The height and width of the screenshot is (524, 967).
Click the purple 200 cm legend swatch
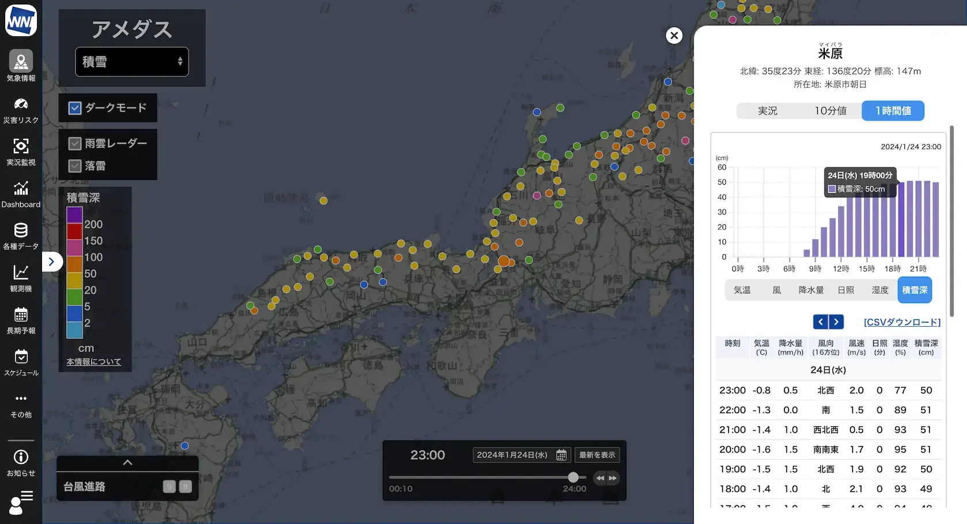coord(74,215)
